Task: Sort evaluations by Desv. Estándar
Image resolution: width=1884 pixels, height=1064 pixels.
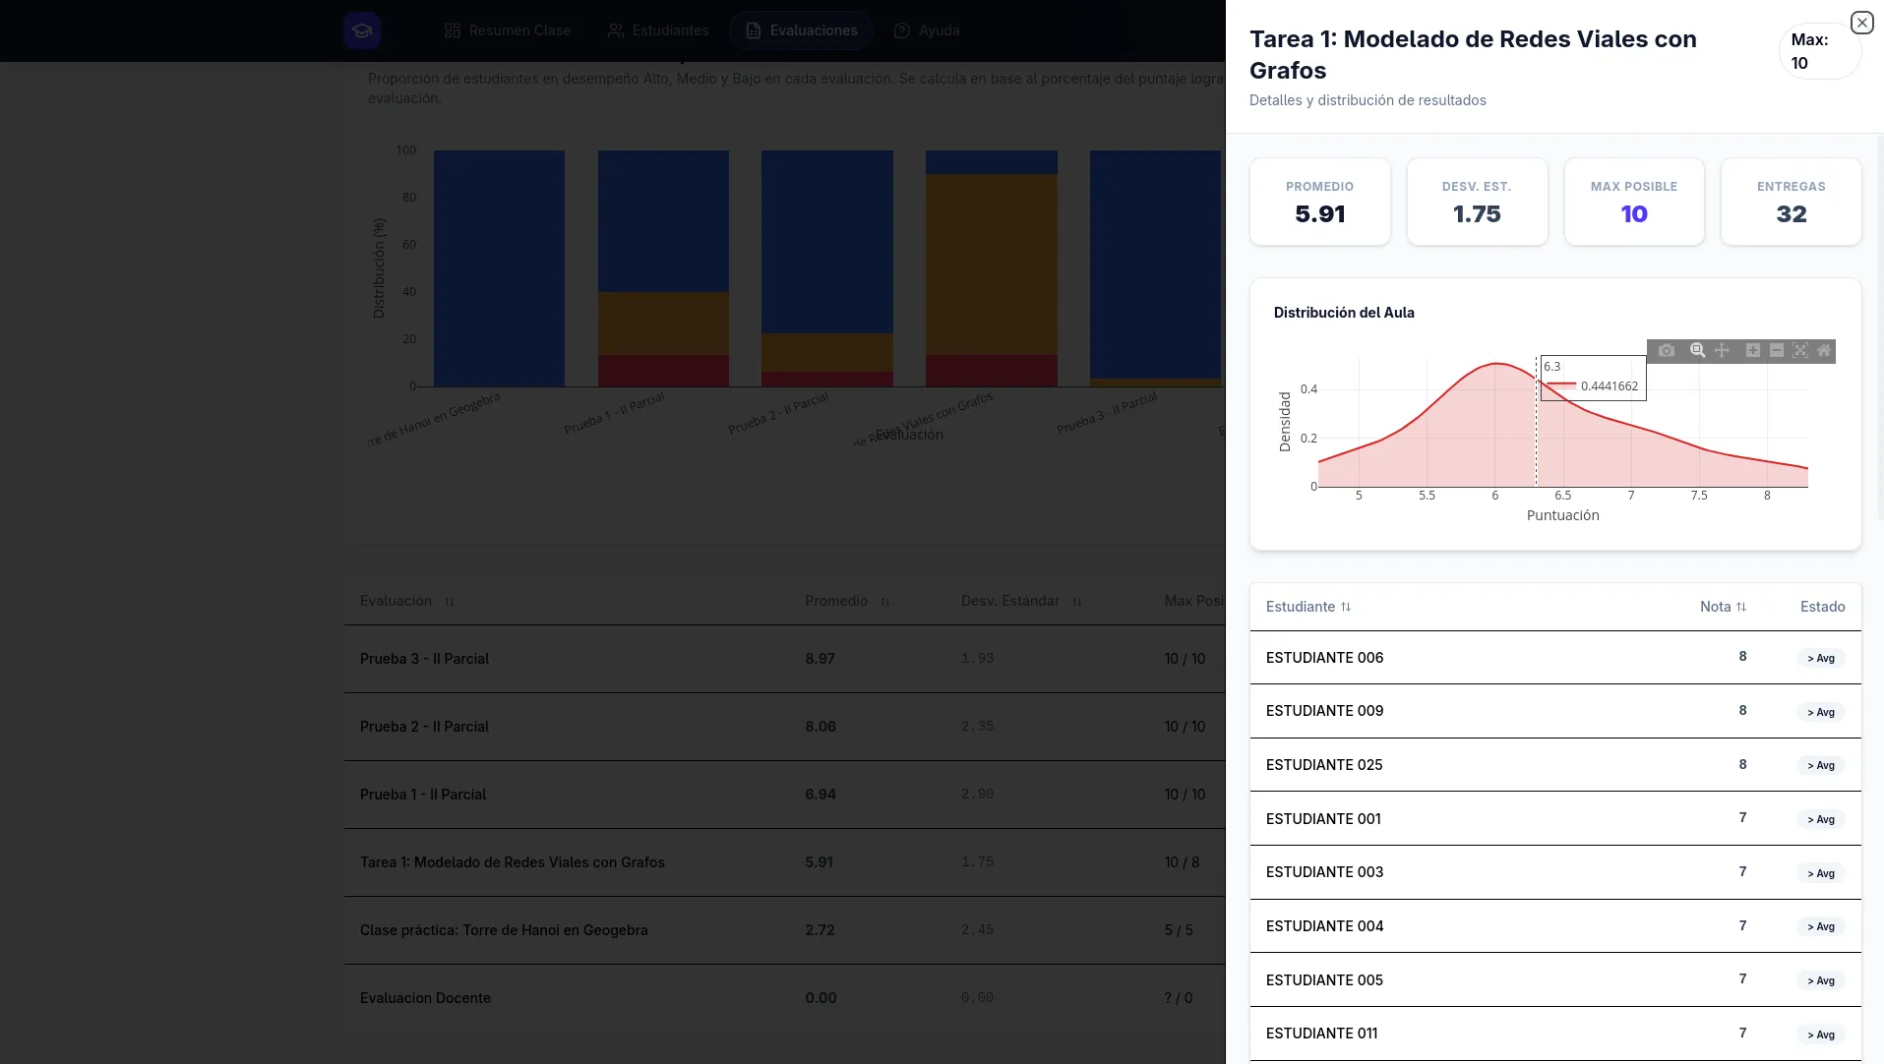Action: 1021,601
